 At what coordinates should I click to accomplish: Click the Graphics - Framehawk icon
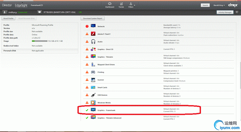(93, 110)
